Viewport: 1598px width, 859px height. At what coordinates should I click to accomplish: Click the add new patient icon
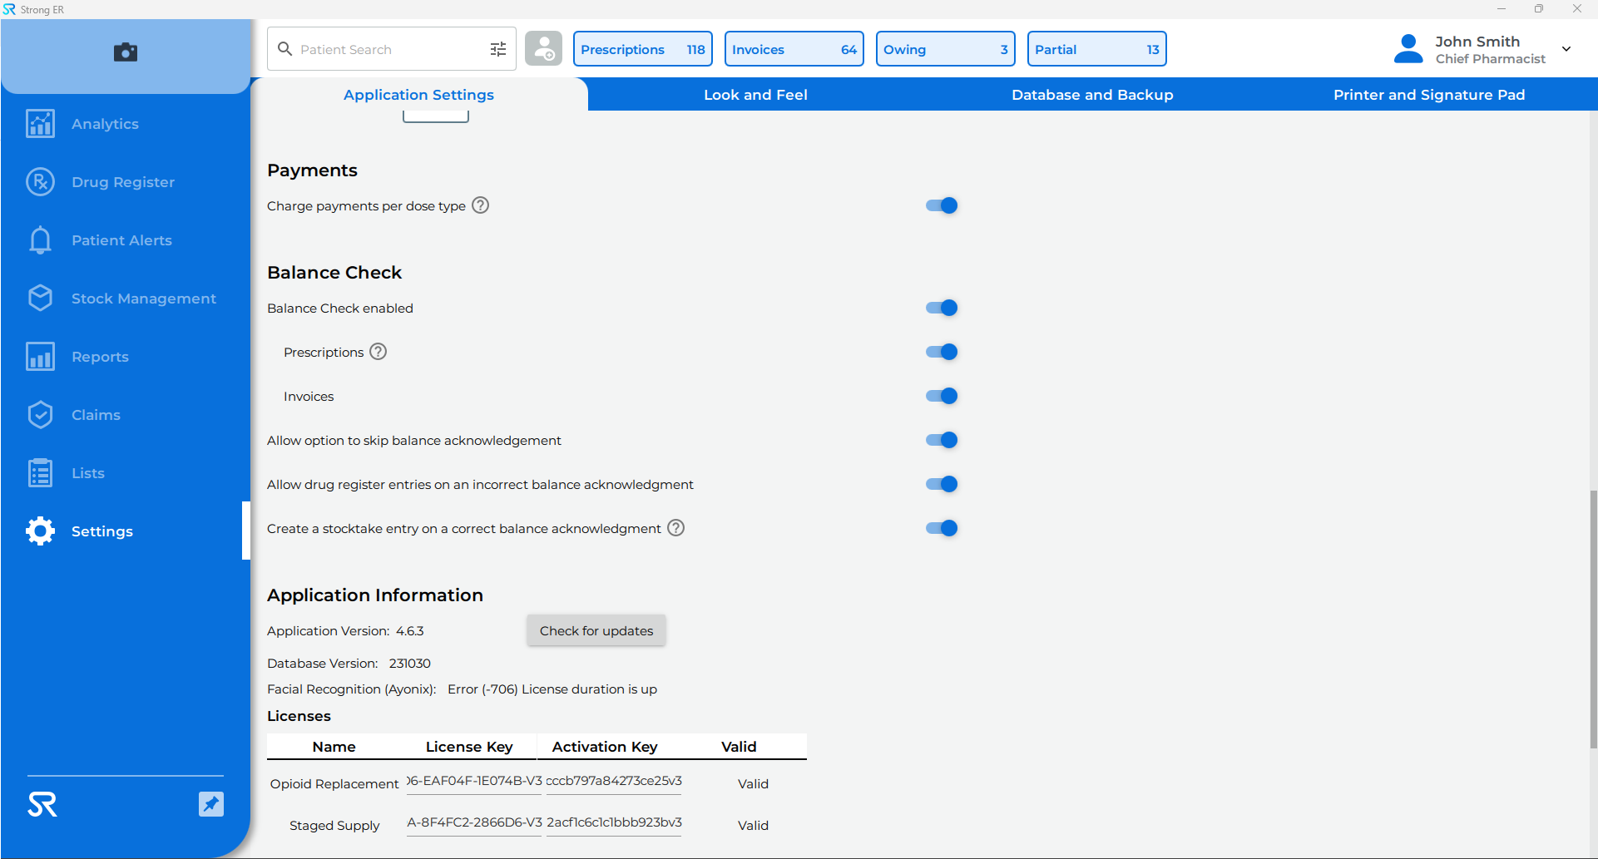pyautogui.click(x=543, y=48)
